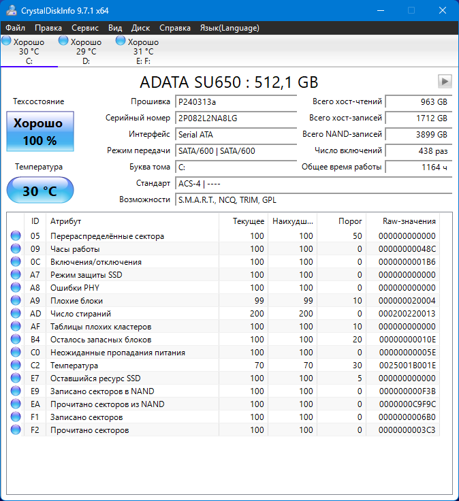Click raw value 0025001B001E
This screenshot has height=501, width=459.
coord(407,366)
